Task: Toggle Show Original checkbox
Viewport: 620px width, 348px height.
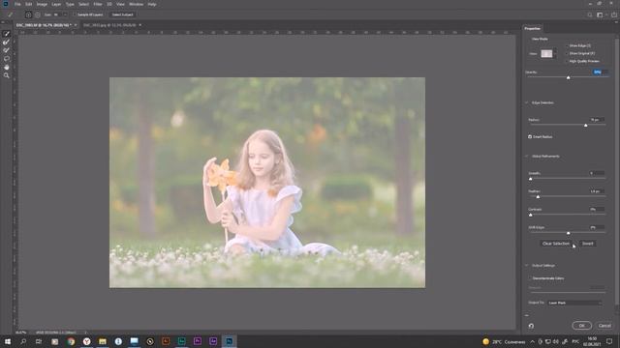Action: tap(567, 53)
